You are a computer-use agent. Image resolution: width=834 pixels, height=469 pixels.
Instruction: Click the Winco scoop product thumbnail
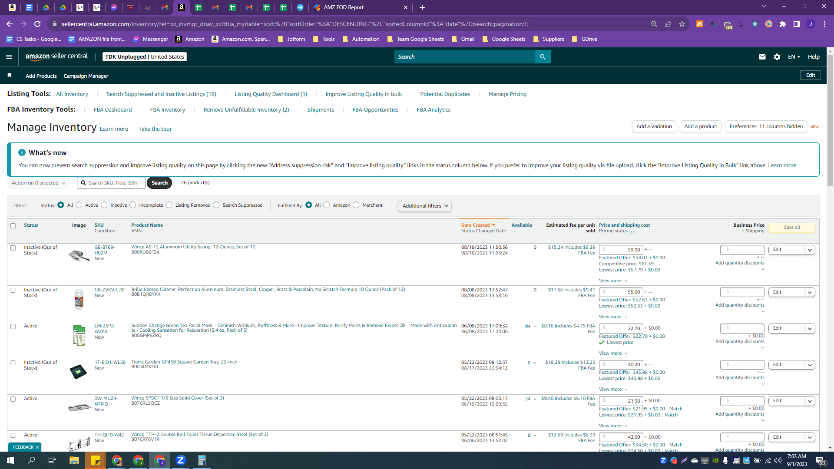[x=79, y=256]
